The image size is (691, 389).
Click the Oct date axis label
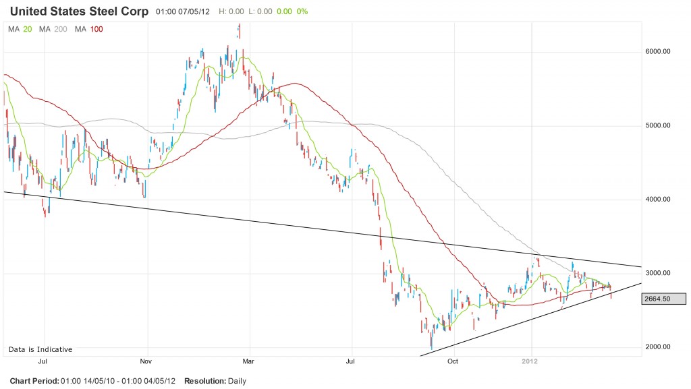click(x=453, y=361)
